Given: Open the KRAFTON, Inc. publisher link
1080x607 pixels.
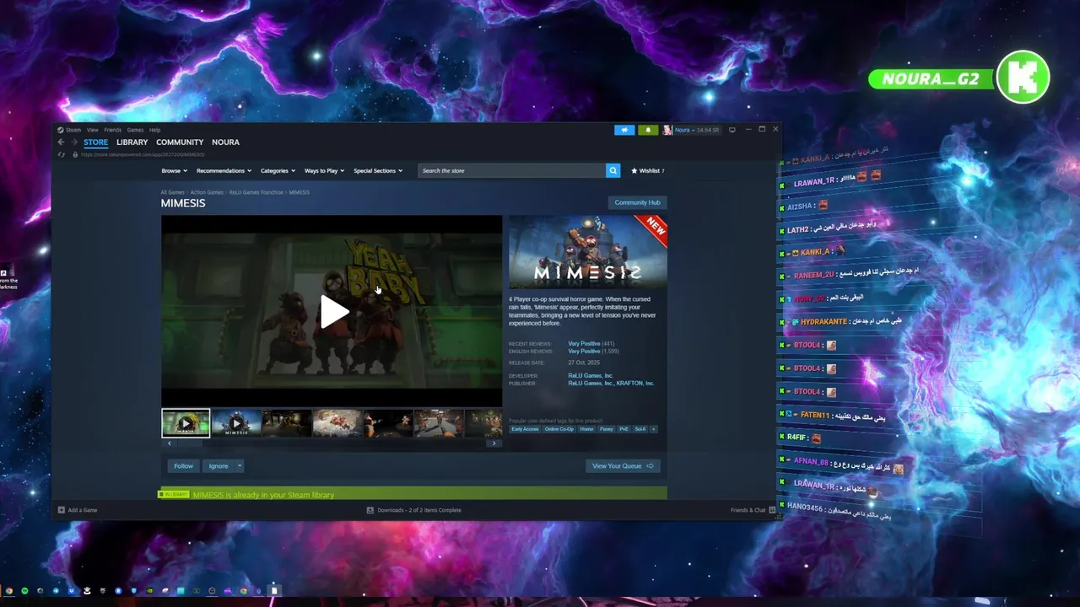Looking at the screenshot, I should (x=635, y=383).
